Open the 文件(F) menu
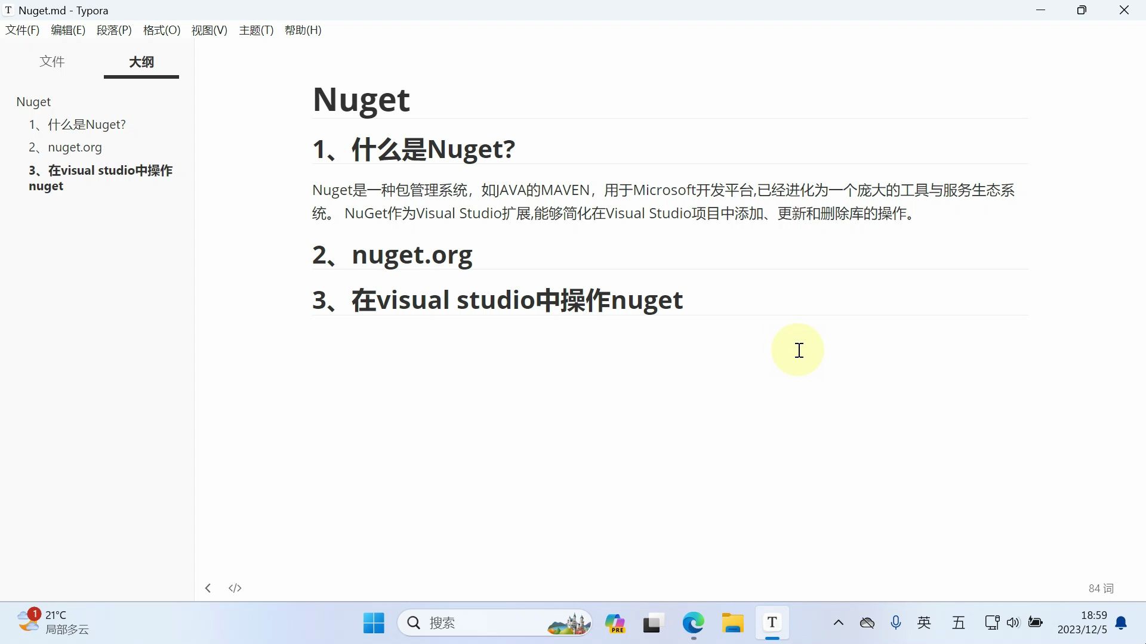 point(23,30)
